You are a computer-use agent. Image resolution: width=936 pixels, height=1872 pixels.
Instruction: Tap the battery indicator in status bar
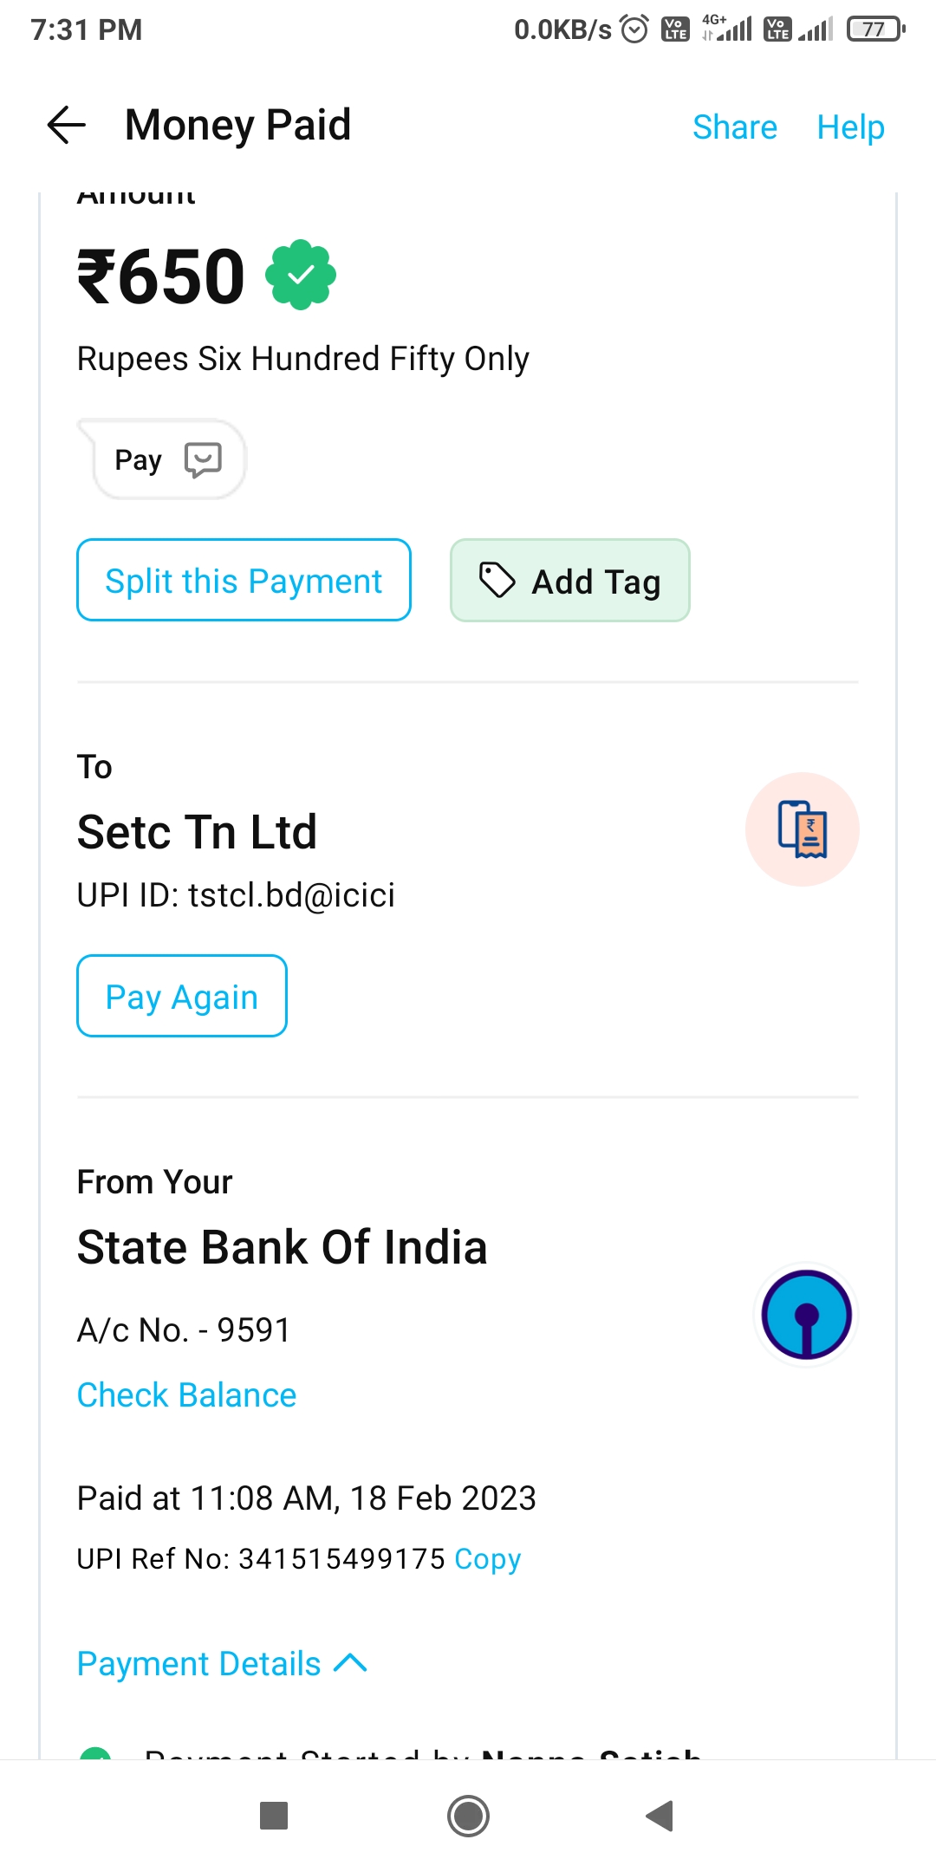pyautogui.click(x=875, y=29)
